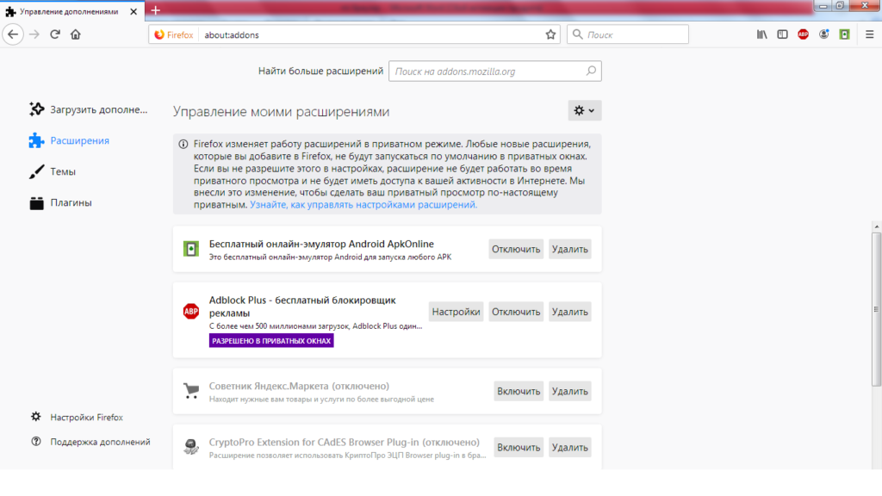Remove the ApkOnline Android emulator extension

point(570,249)
